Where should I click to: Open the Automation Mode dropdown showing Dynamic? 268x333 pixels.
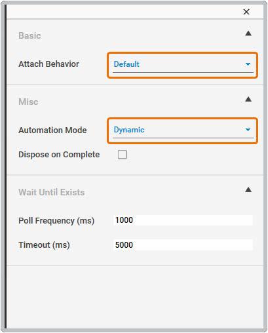tap(183, 130)
